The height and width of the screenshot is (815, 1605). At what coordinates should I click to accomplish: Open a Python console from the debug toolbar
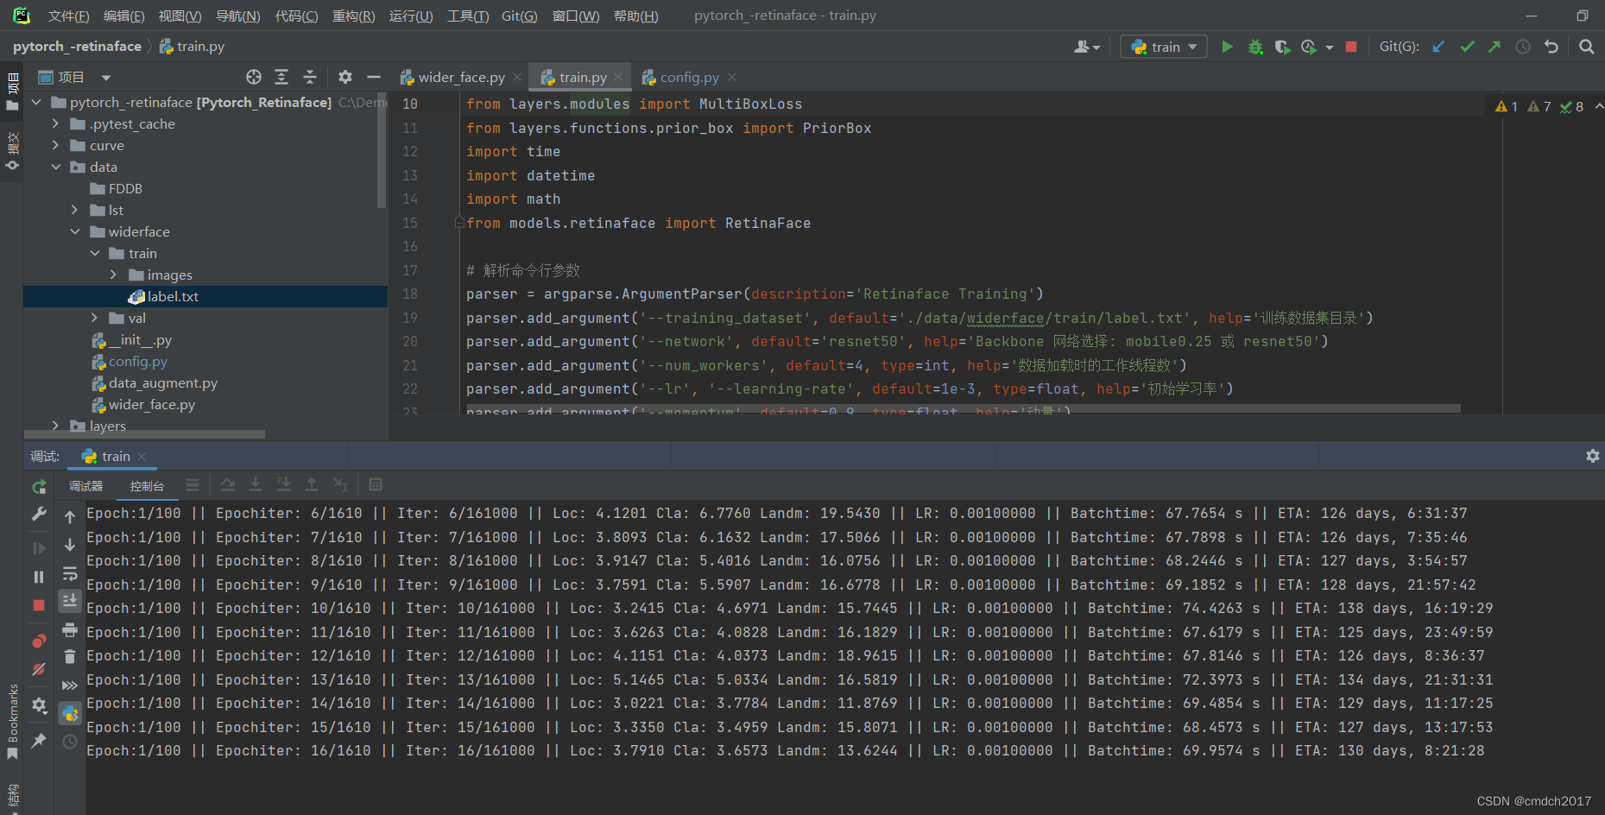(x=69, y=713)
